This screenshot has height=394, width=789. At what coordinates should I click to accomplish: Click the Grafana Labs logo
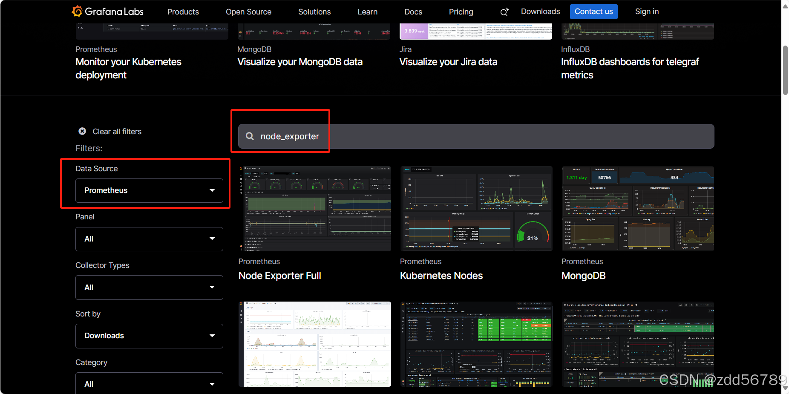pos(107,12)
